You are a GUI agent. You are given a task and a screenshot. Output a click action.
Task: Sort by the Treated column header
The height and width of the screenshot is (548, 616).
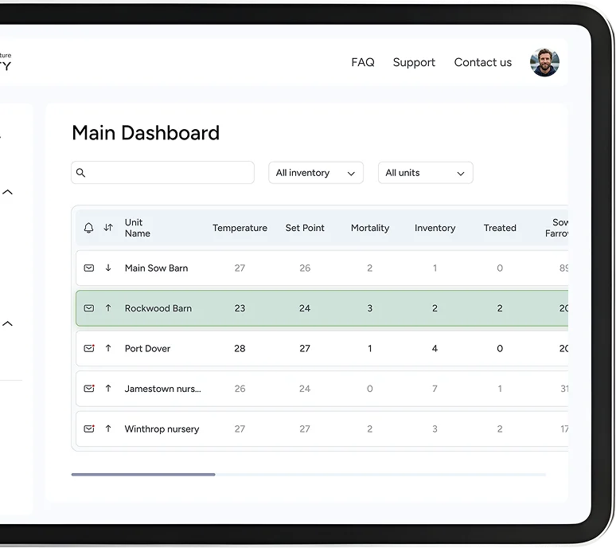pos(500,228)
